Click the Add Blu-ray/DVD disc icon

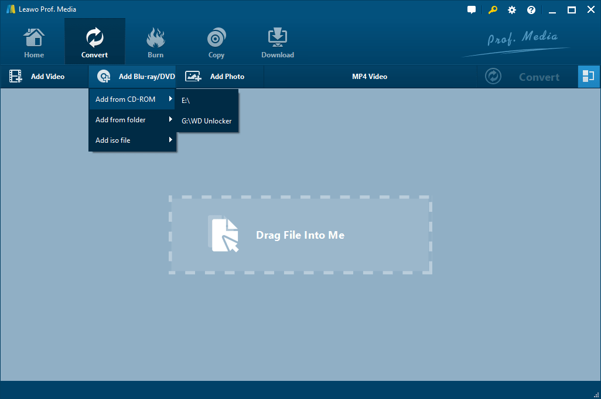104,76
